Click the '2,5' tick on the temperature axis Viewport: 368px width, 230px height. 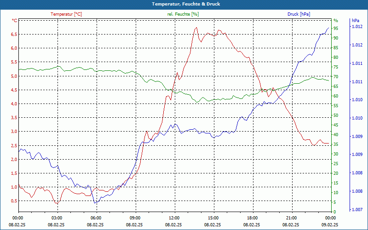pos(14,145)
